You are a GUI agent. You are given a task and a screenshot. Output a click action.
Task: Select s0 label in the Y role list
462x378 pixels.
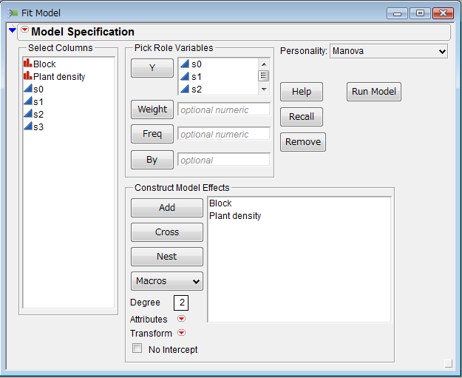coord(197,64)
